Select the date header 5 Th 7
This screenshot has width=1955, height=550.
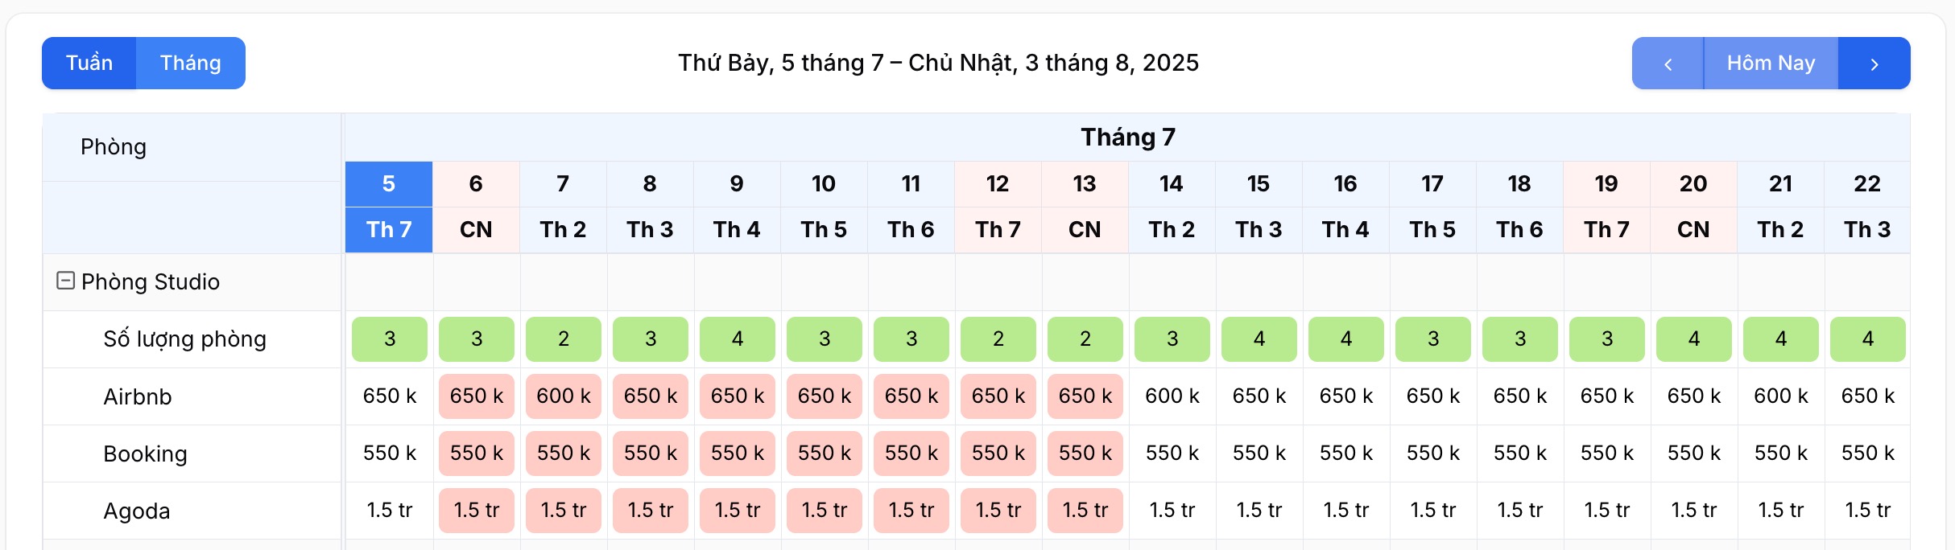click(389, 207)
